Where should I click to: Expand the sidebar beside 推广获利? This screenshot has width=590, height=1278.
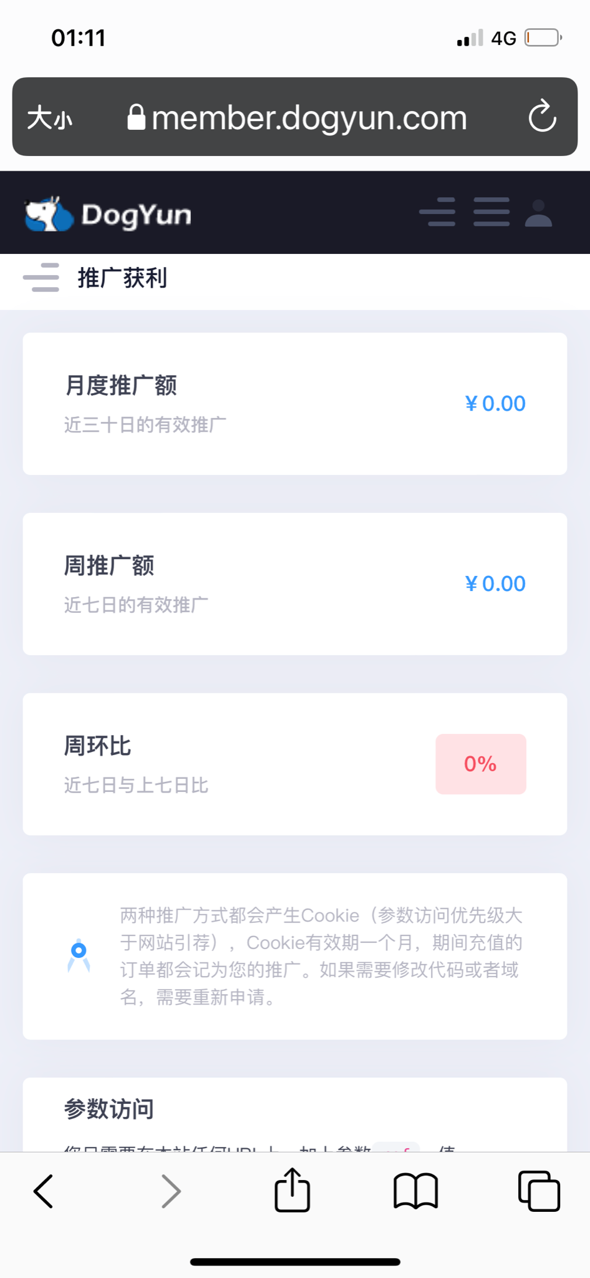41,278
